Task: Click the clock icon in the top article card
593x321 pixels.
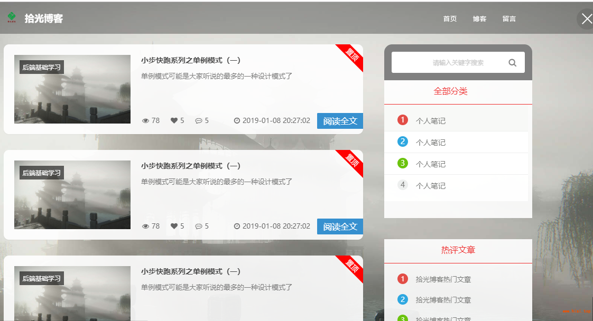Action: click(237, 120)
